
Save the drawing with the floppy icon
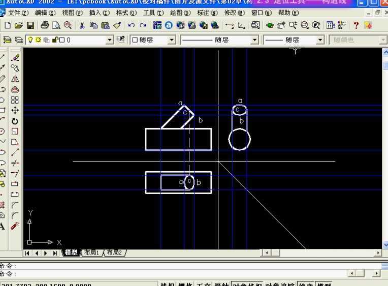coord(30,25)
